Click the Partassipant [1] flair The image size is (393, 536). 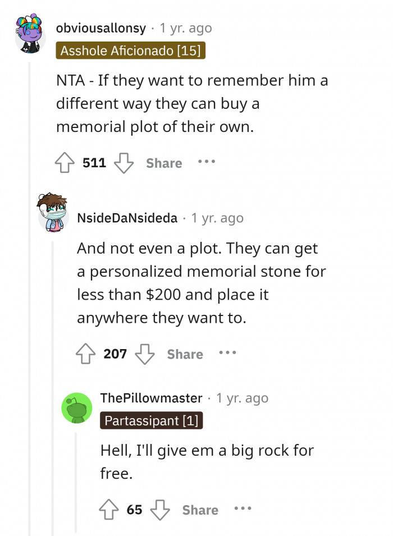(151, 420)
